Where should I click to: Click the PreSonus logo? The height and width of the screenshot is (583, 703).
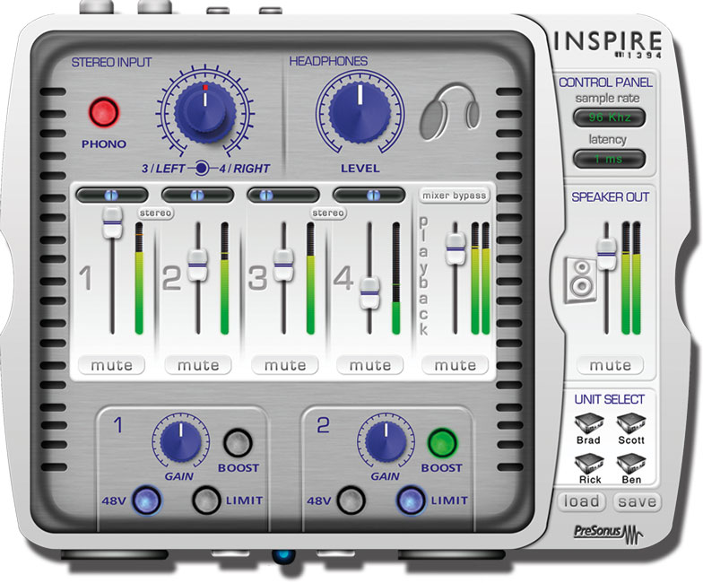[609, 533]
